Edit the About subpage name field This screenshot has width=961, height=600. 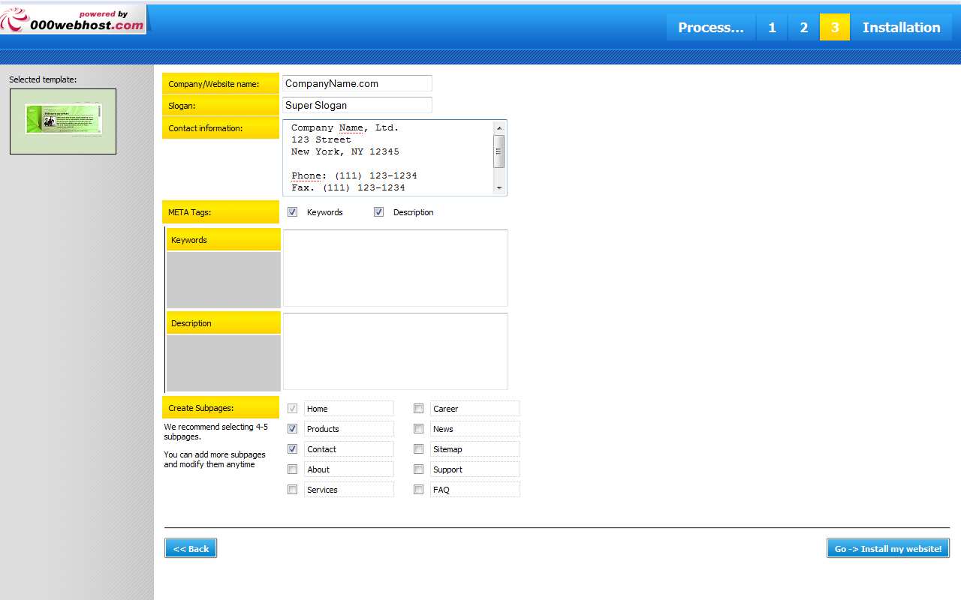tap(349, 469)
